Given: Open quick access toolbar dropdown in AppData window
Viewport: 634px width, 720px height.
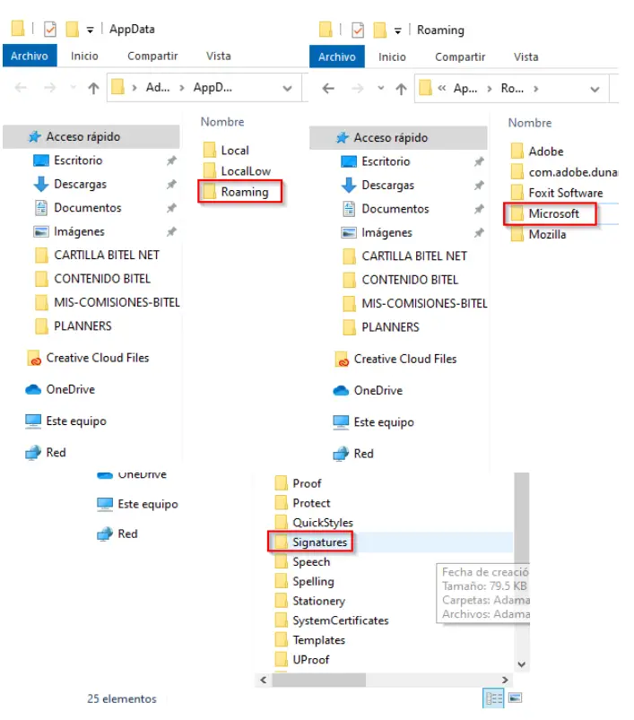Looking at the screenshot, I should (x=91, y=30).
